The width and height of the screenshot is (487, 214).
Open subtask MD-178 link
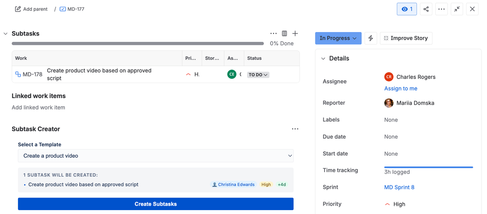click(32, 74)
